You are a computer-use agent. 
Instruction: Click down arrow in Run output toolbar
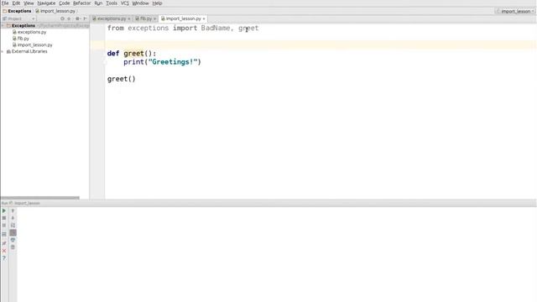point(13,218)
